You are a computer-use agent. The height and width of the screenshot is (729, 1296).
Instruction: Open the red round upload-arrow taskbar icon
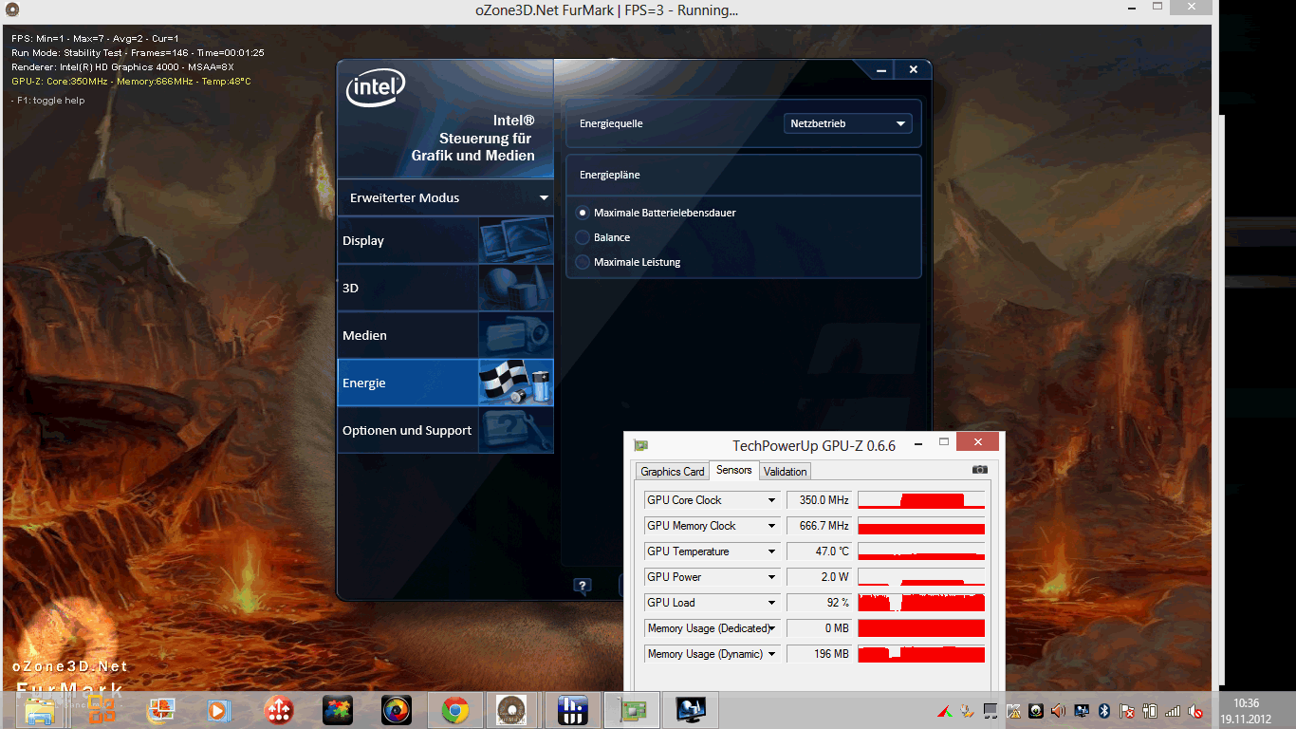[279, 710]
